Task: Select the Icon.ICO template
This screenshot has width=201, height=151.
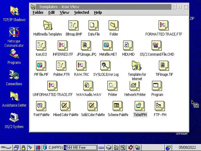Action: (x=41, y=45)
